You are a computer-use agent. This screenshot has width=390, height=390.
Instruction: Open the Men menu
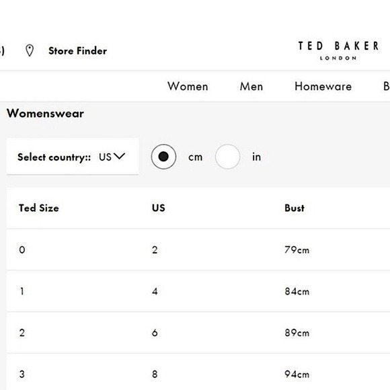(x=251, y=86)
